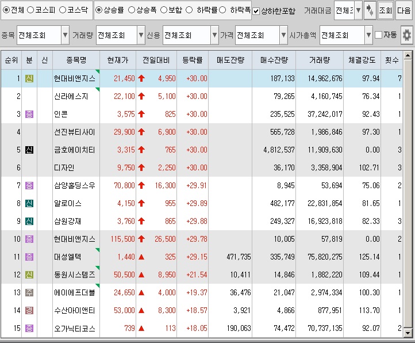Click the 신 badge in 알로이스 row
The height and width of the screenshot is (343, 415).
[x=29, y=203]
